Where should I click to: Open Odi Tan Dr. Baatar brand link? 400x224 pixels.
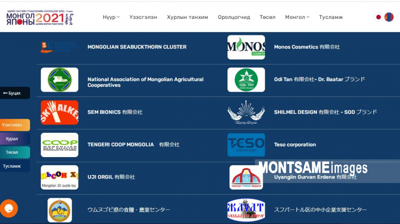click(320, 80)
